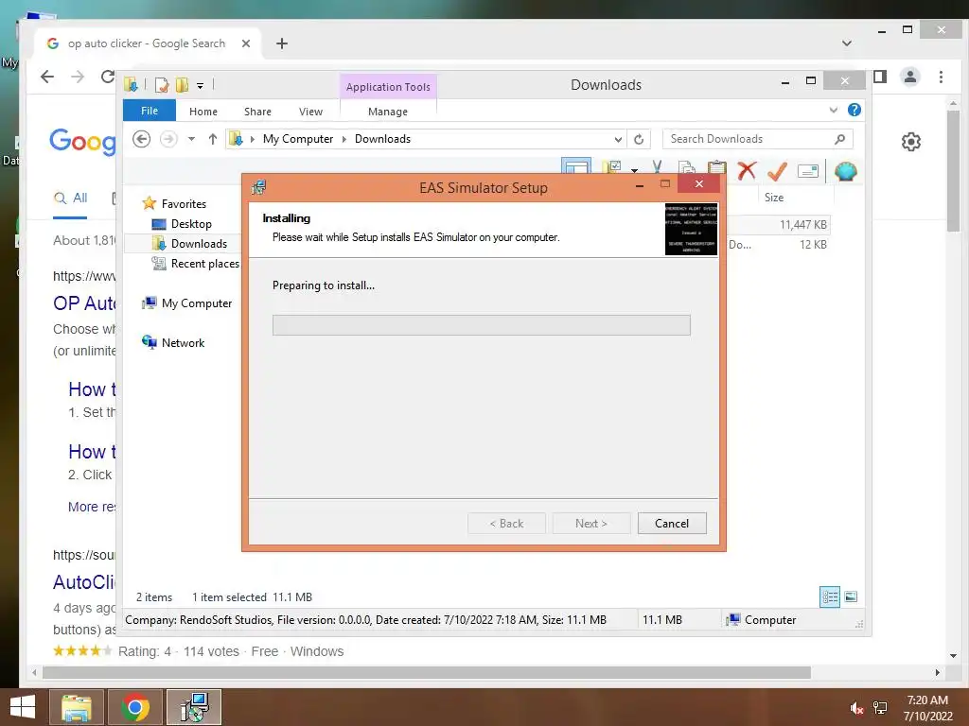This screenshot has width=969, height=726.
Task: Refresh the Downloads folder
Action: (639, 140)
